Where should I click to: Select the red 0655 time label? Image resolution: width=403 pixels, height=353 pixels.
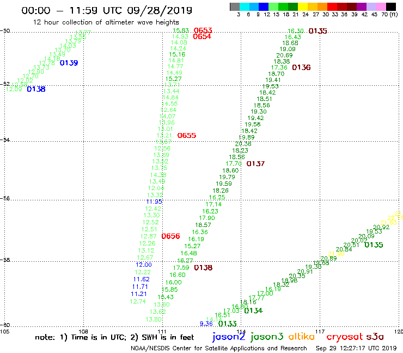tap(187, 135)
